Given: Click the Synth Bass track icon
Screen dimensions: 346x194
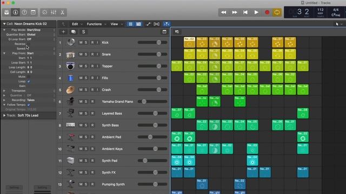Looking at the screenshot, I should (71, 125).
